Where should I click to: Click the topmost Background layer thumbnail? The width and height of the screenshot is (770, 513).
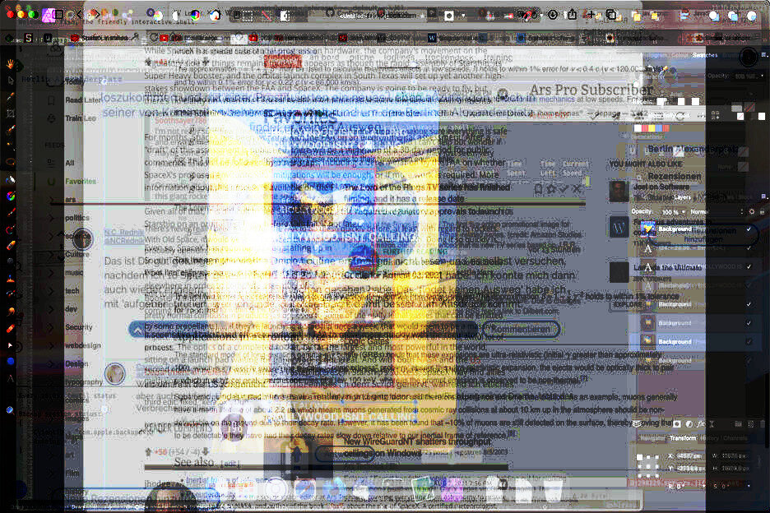click(647, 229)
